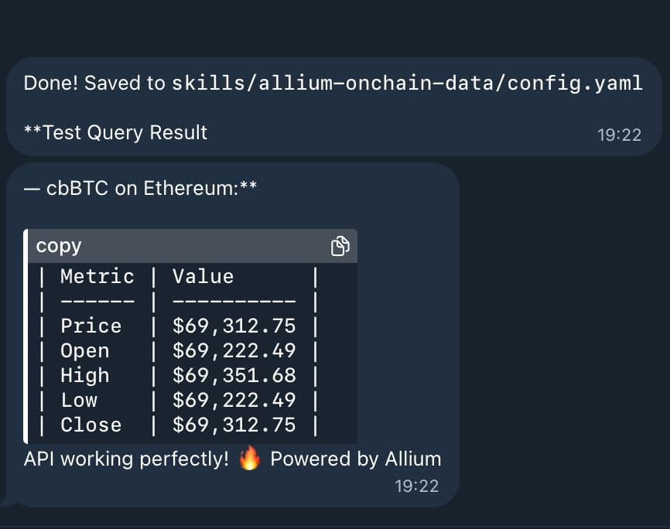Click the Close row of the metrics table
670x529 pixels.
91,425
